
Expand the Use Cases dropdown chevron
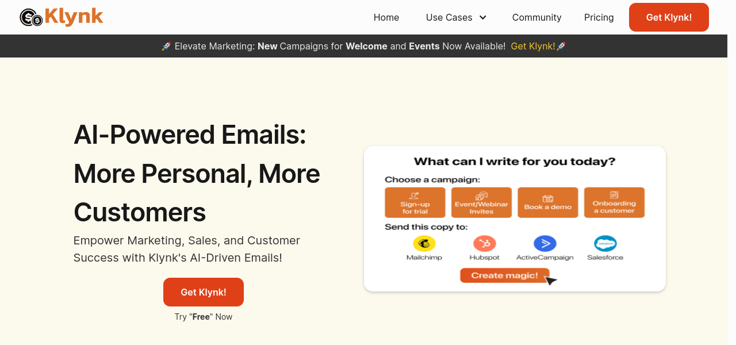(x=483, y=18)
